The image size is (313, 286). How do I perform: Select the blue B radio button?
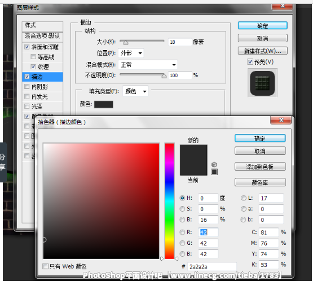point(182,254)
